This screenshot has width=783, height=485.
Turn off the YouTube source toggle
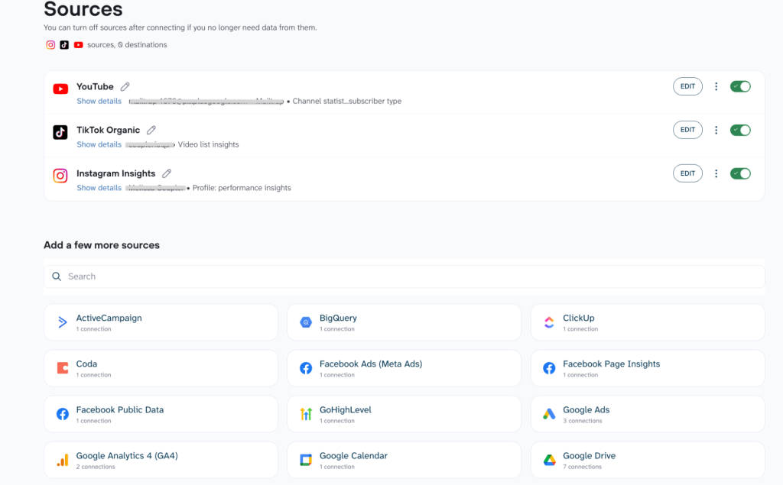(x=740, y=86)
